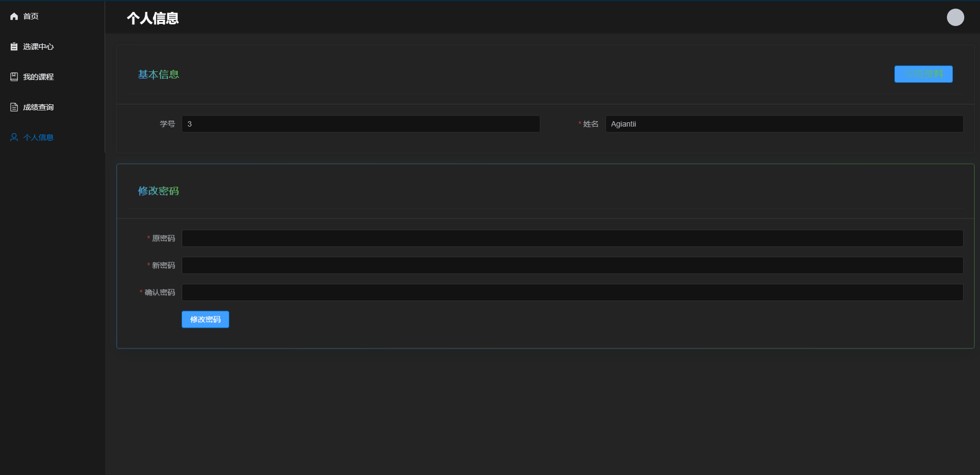The image size is (980, 475).
Task: Click the home icon in the sidebar
Action: (x=14, y=16)
